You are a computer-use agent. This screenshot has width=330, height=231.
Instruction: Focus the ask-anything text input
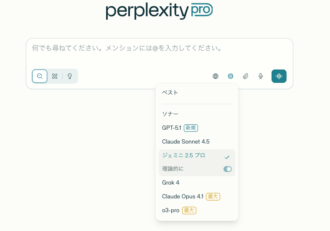tap(159, 49)
